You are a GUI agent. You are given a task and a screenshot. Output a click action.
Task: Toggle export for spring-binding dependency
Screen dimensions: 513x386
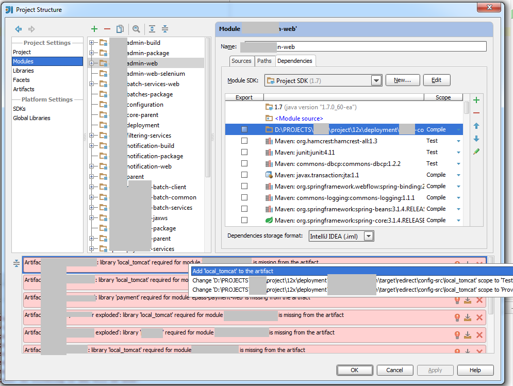(244, 186)
